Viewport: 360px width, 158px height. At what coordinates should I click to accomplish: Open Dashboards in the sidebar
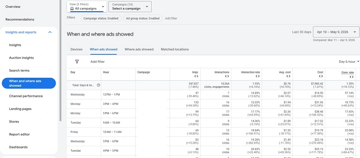pyautogui.click(x=18, y=147)
